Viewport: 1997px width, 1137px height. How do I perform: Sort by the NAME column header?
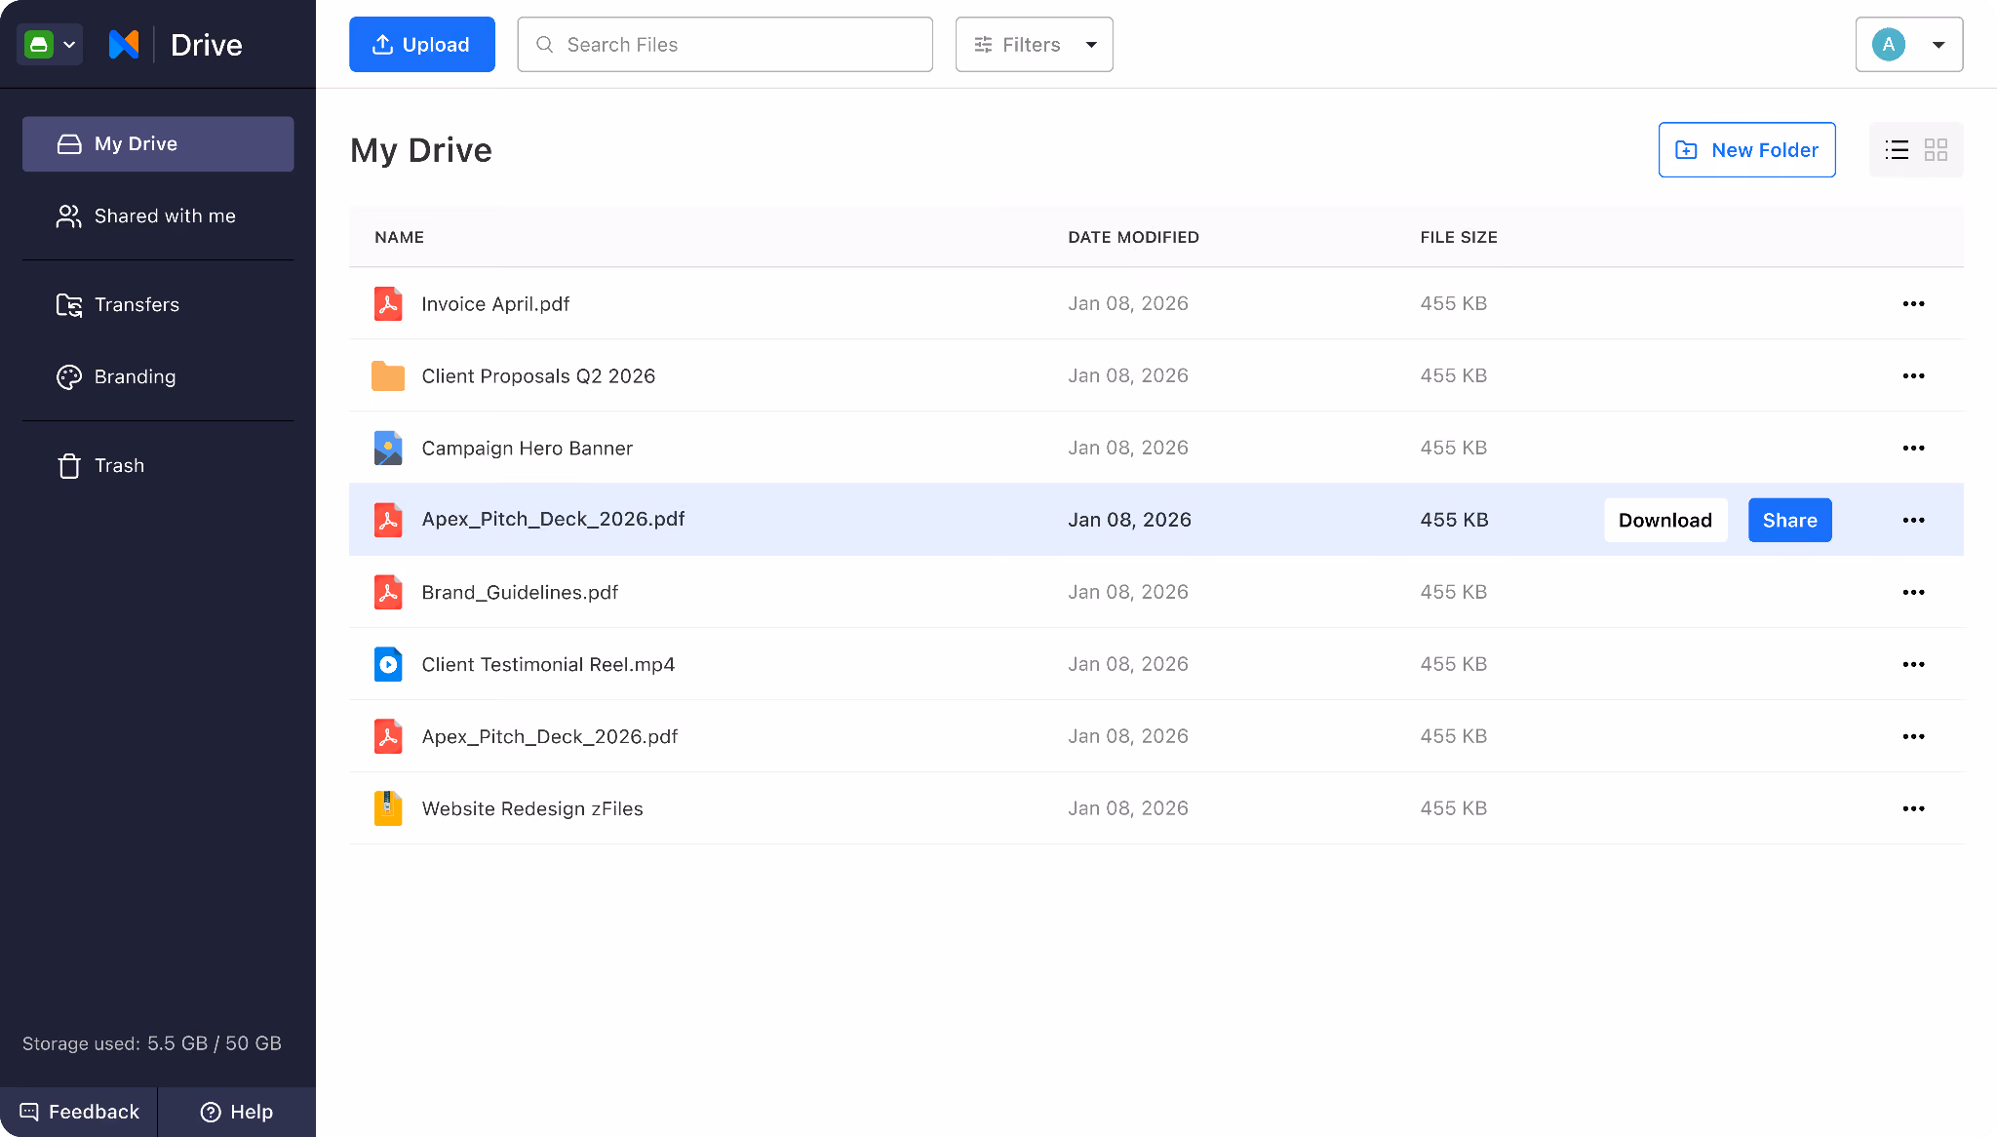tap(399, 238)
